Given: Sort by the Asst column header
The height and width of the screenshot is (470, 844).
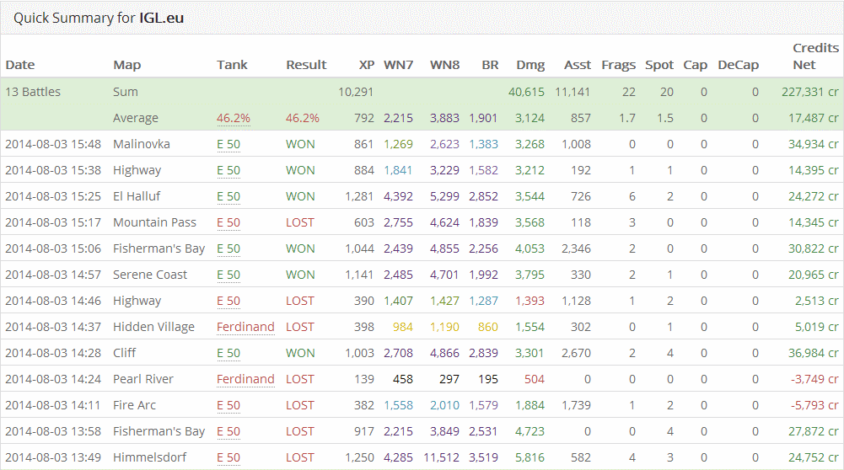Looking at the screenshot, I should [577, 65].
